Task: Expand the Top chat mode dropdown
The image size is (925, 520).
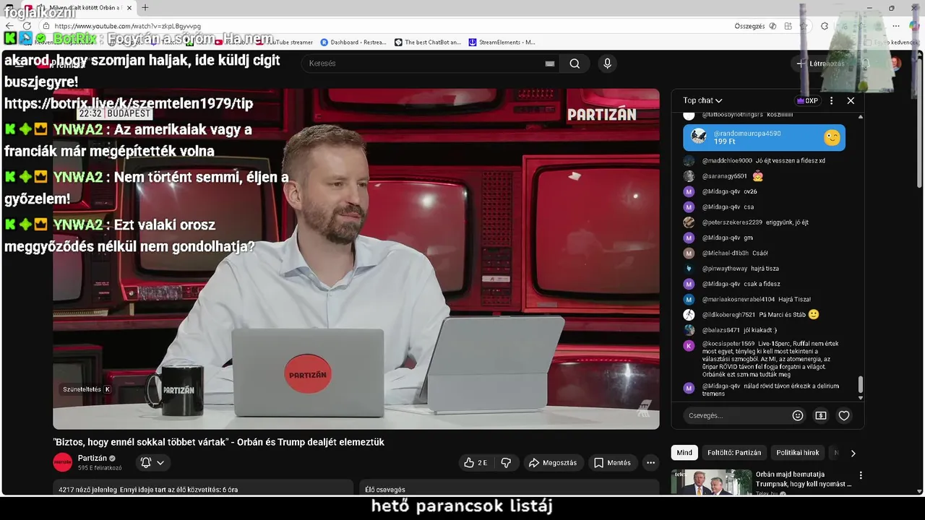Action: [702, 100]
